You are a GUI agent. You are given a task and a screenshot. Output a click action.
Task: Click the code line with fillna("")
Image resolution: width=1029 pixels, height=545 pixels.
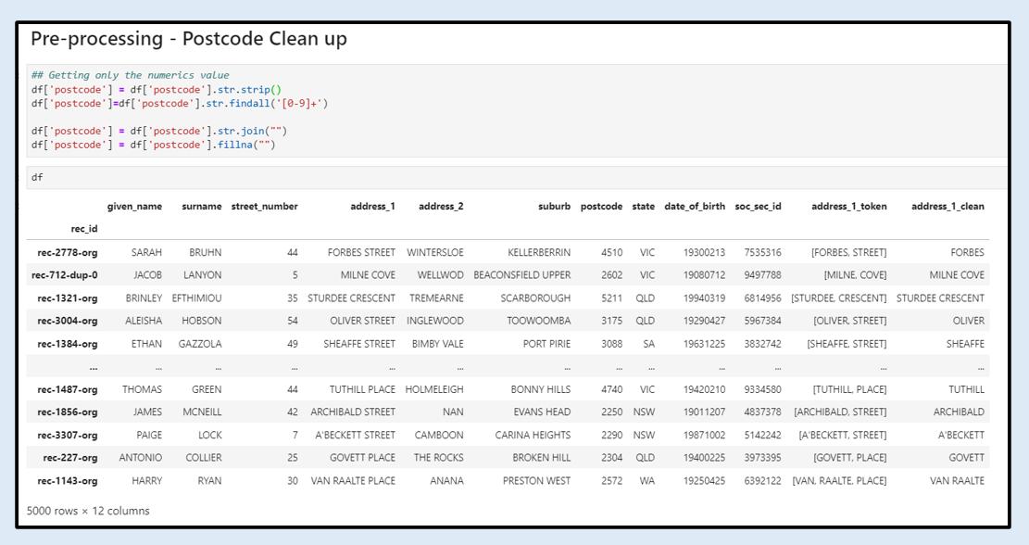coord(154,145)
